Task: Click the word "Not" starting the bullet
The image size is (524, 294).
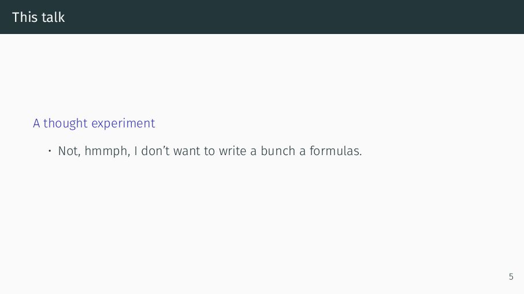Action: pyautogui.click(x=69, y=151)
